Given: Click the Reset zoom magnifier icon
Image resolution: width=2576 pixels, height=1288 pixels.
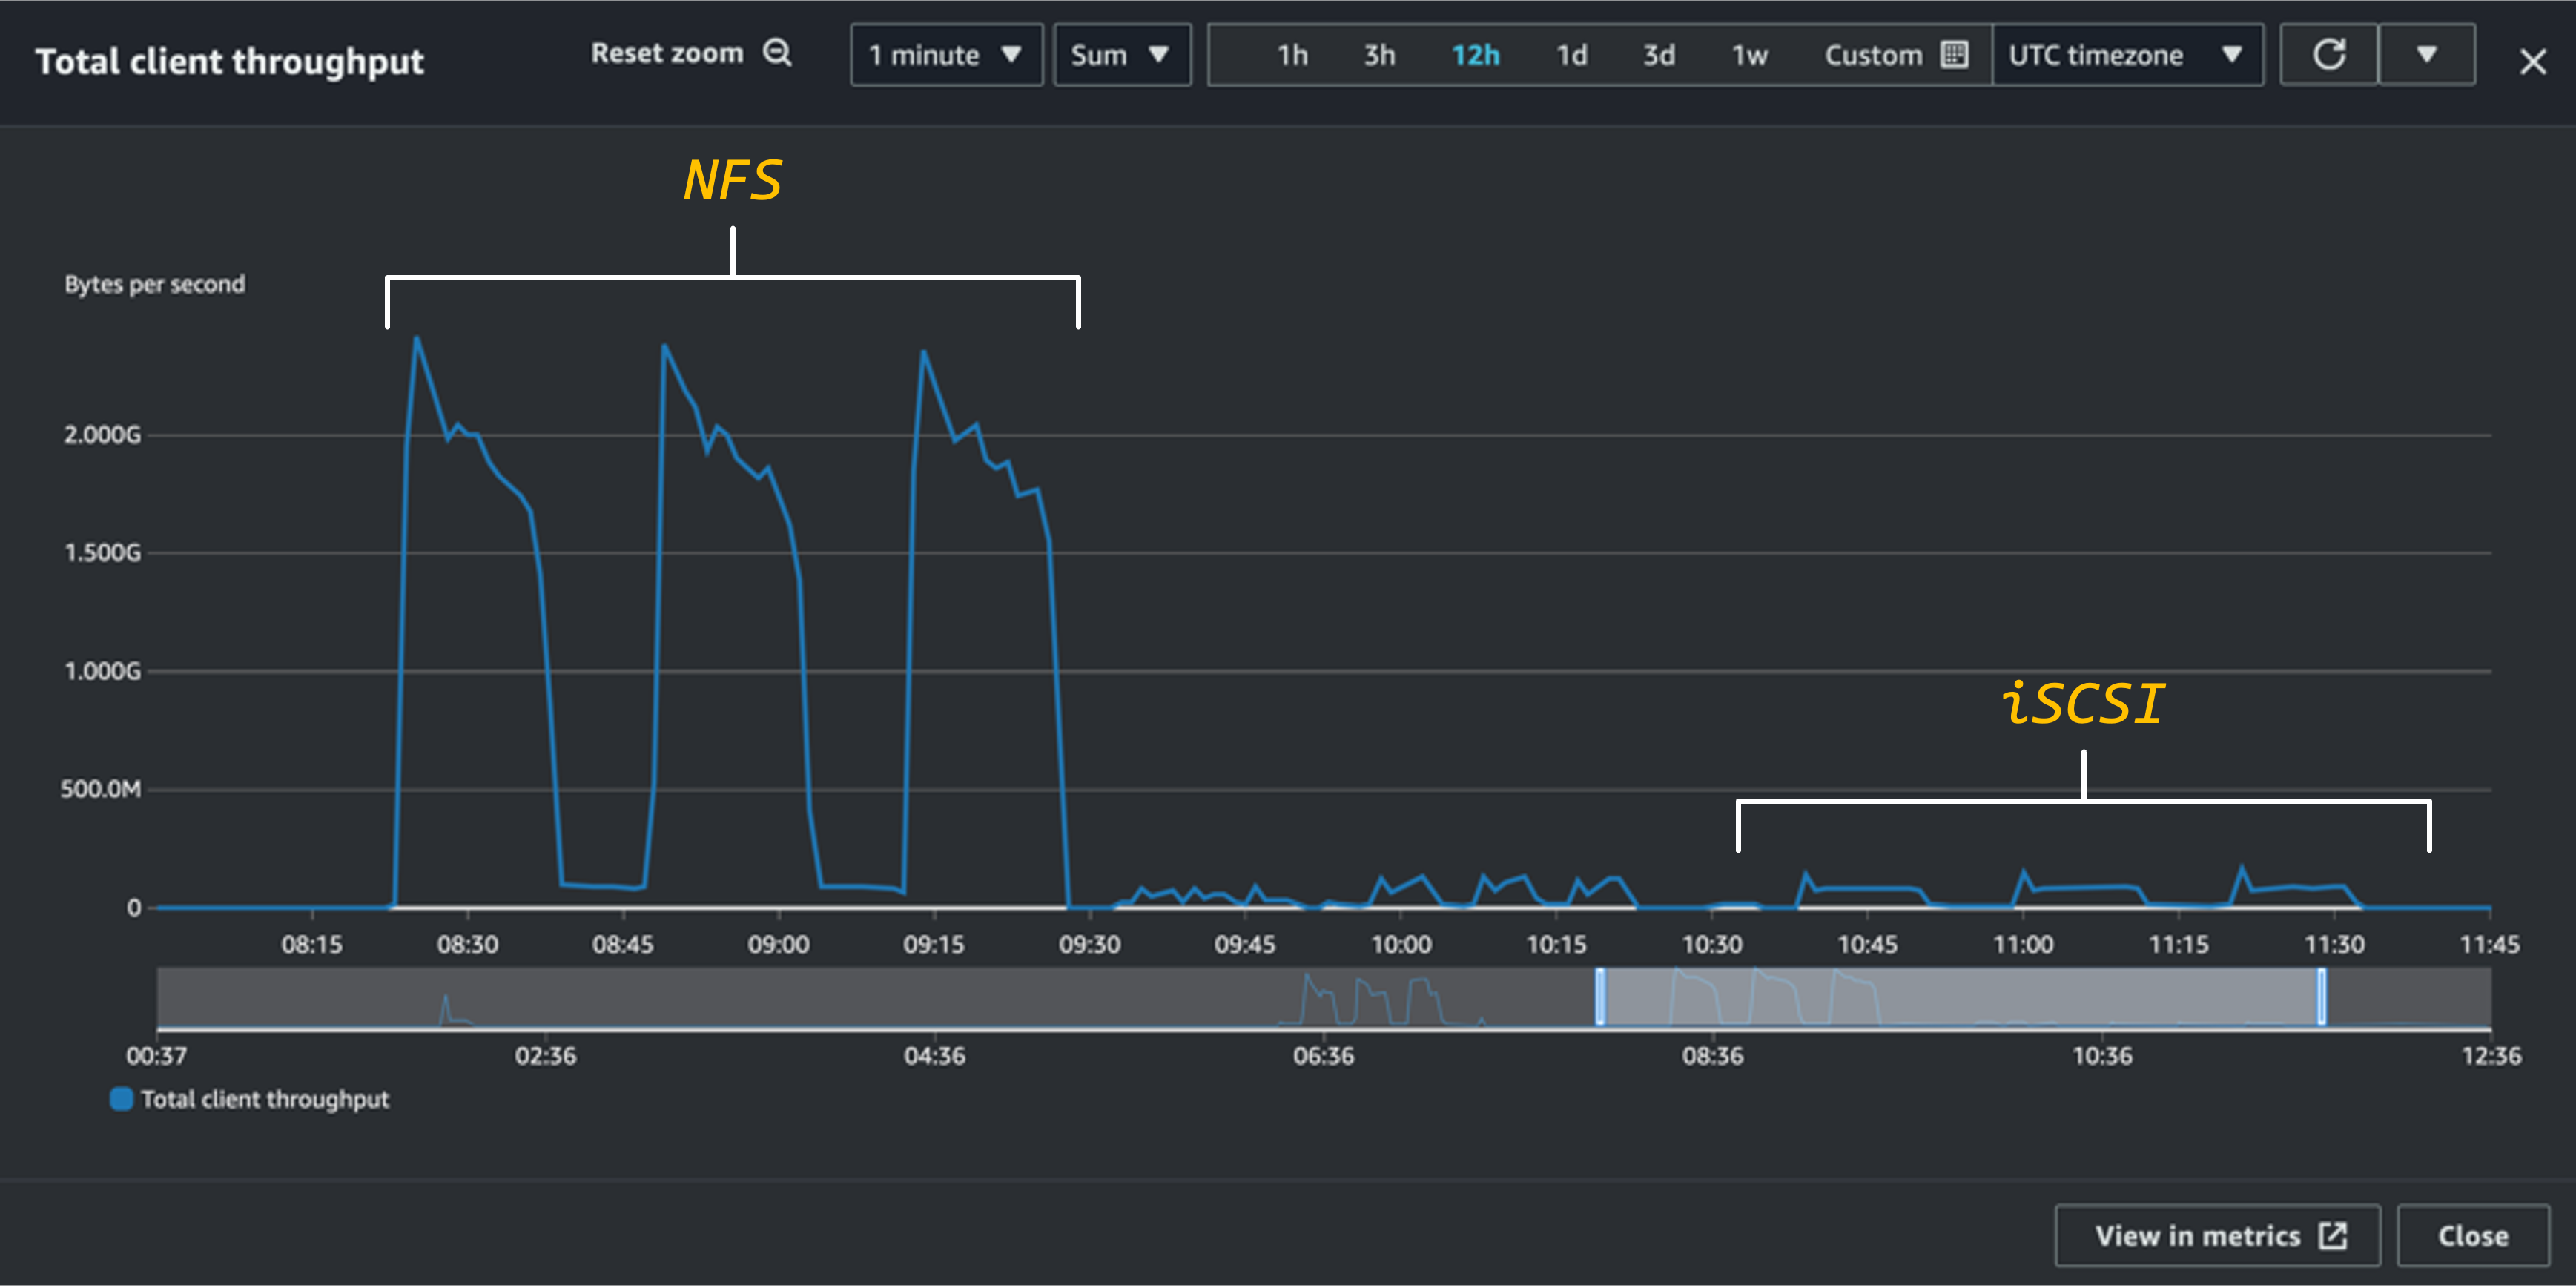Looking at the screenshot, I should click(777, 53).
